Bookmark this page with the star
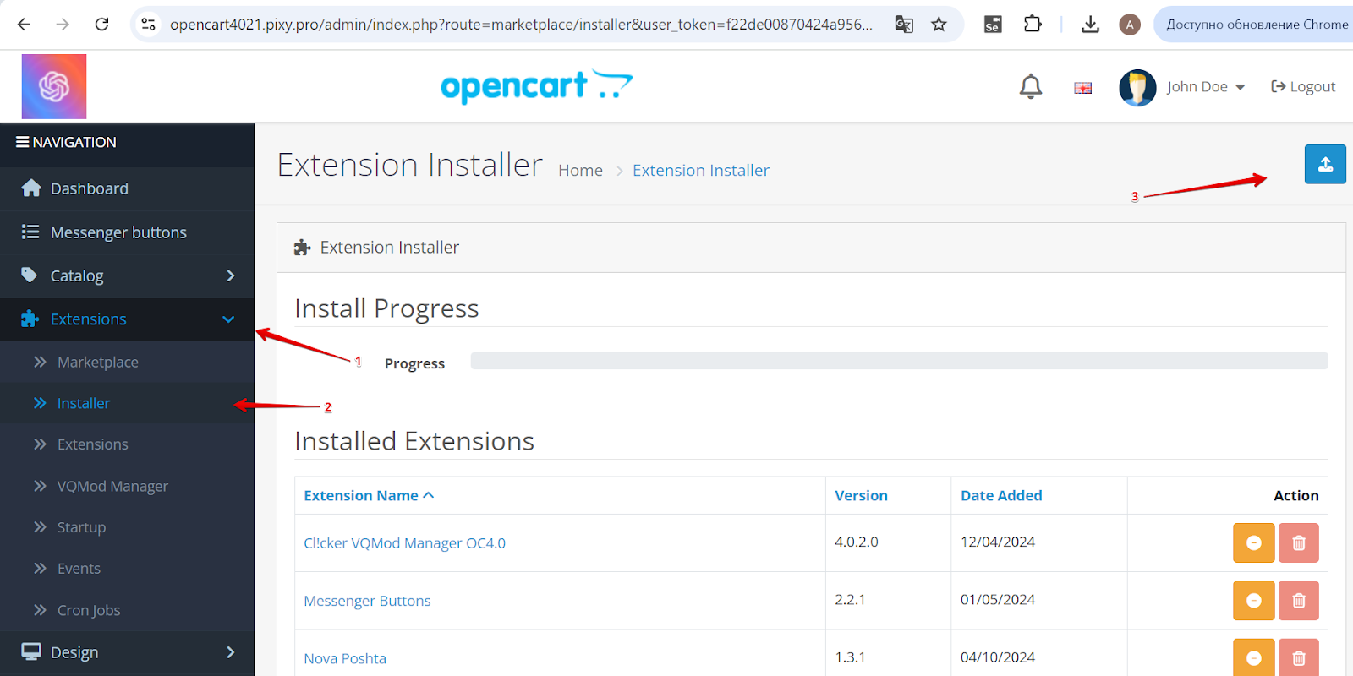Screen dimensions: 1353x676 tap(939, 25)
